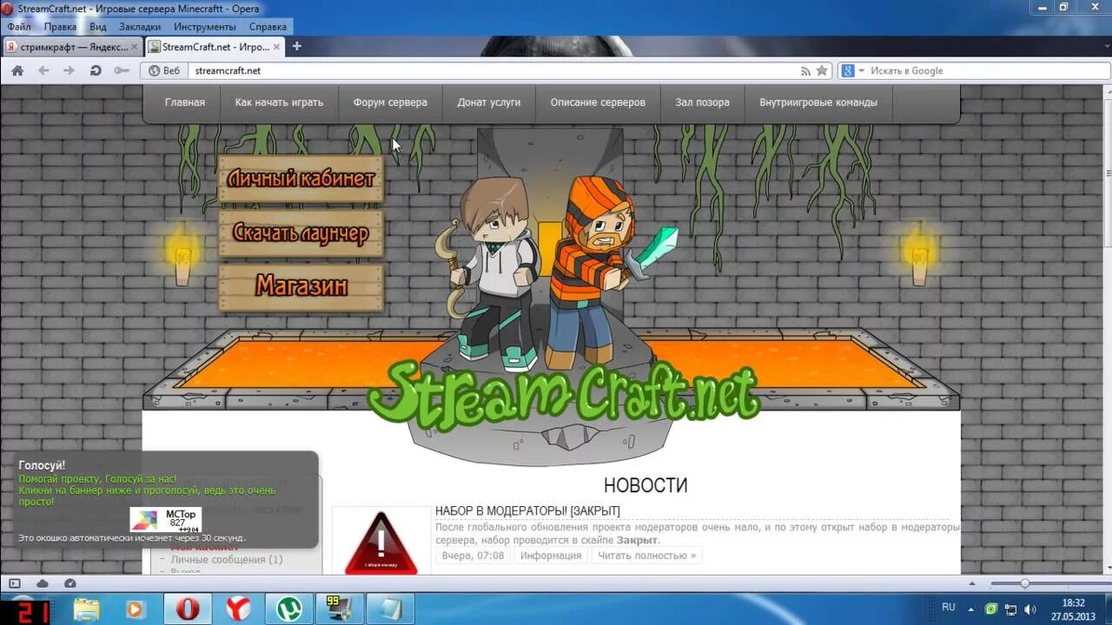The width and height of the screenshot is (1112, 625).
Task: Click the Личный кабинет wooden sign
Action: tap(301, 180)
